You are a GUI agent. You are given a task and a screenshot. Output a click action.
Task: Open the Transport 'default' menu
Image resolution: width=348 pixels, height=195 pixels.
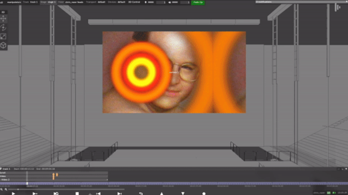96,2
